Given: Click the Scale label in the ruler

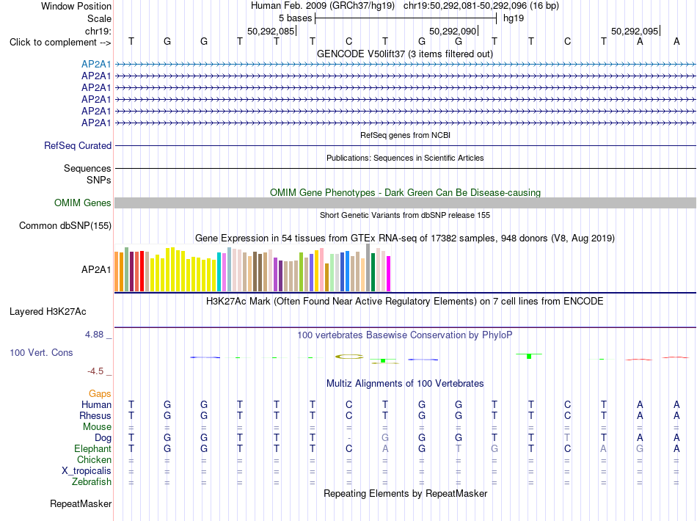Looking at the screenshot, I should (x=99, y=18).
